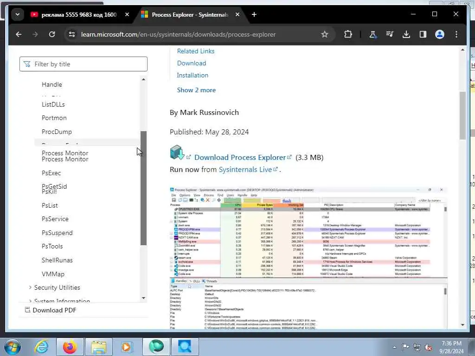Launch Internet Explorer from taskbar
This screenshot has height=356, width=475.
pyautogui.click(x=41, y=347)
